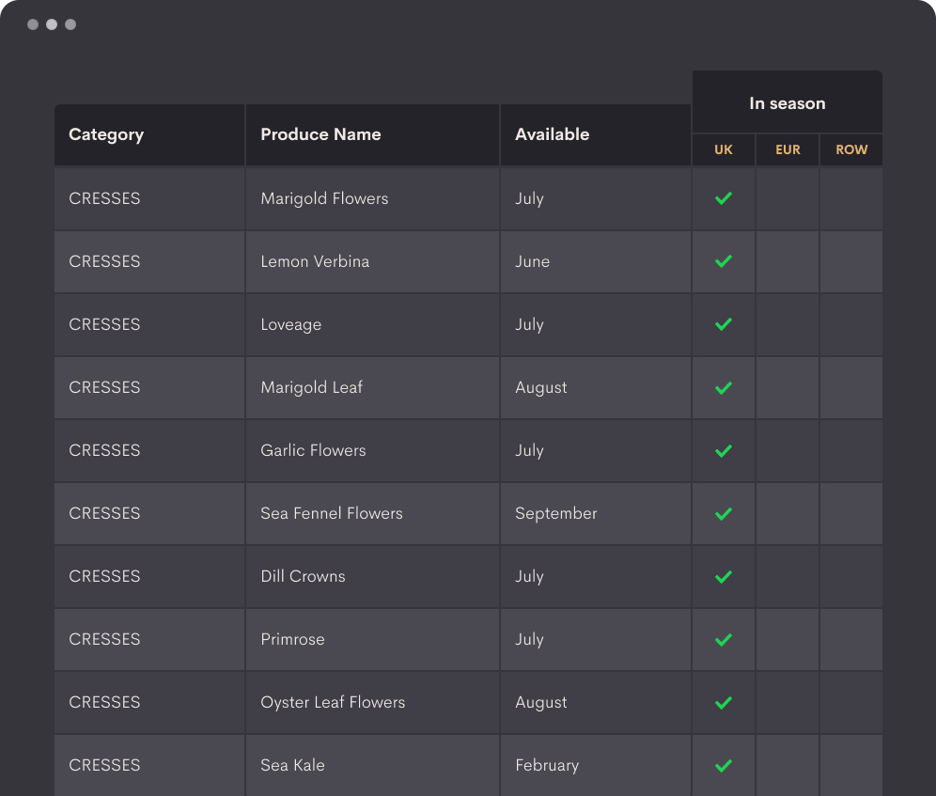The image size is (936, 796).
Task: Select the EUR sub-header column
Action: point(788,149)
